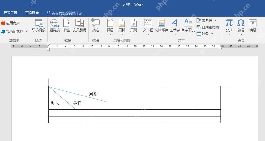Click the 事件 text in table
This screenshot has height=141, width=265.
(77, 103)
